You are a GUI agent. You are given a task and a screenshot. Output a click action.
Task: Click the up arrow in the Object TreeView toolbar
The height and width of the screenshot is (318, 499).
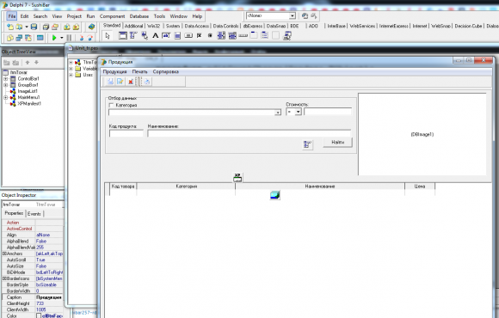click(x=28, y=63)
